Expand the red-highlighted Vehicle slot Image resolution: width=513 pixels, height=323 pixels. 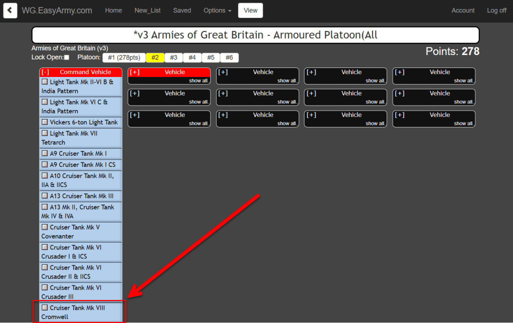click(x=134, y=72)
